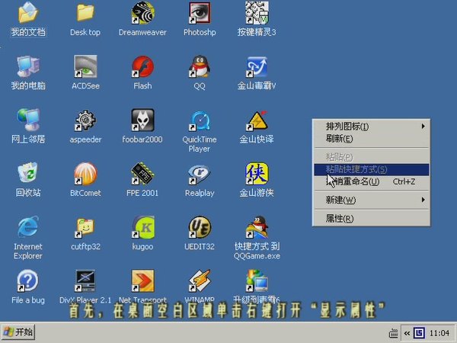This screenshot has height=343, width=457.
Task: Click the blue square tray icon
Action: coord(419,333)
